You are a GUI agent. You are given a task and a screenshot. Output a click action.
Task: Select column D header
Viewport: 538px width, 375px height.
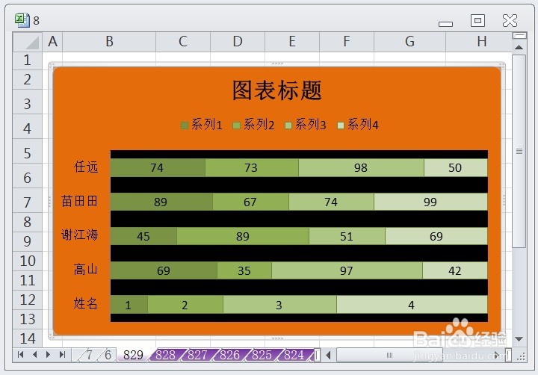[238, 42]
